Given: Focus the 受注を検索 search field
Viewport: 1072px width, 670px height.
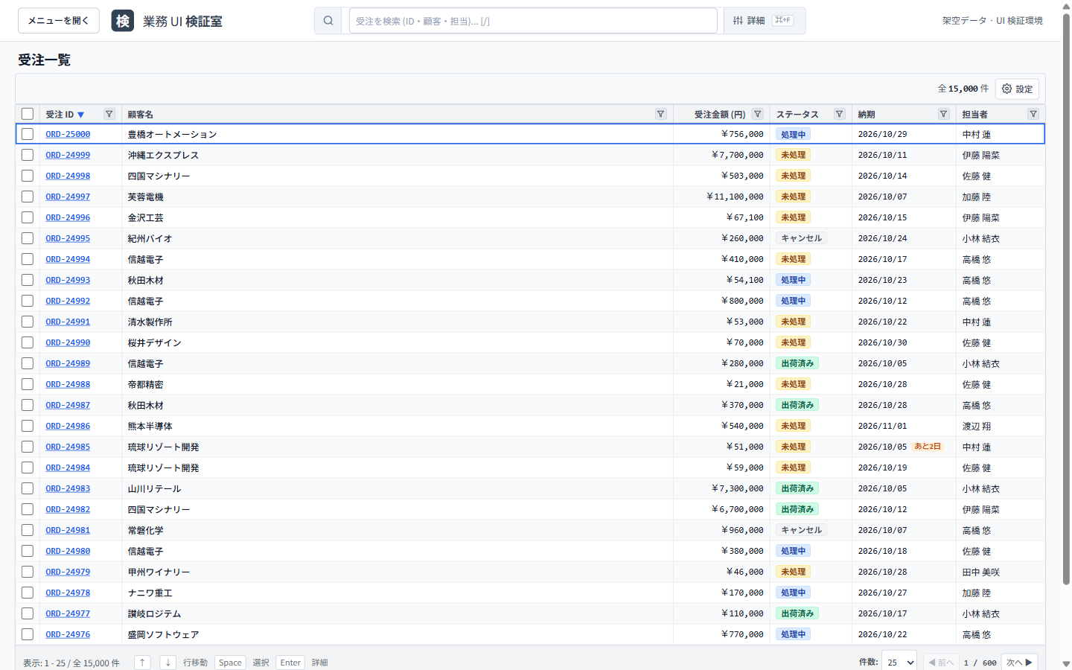Looking at the screenshot, I should (533, 21).
